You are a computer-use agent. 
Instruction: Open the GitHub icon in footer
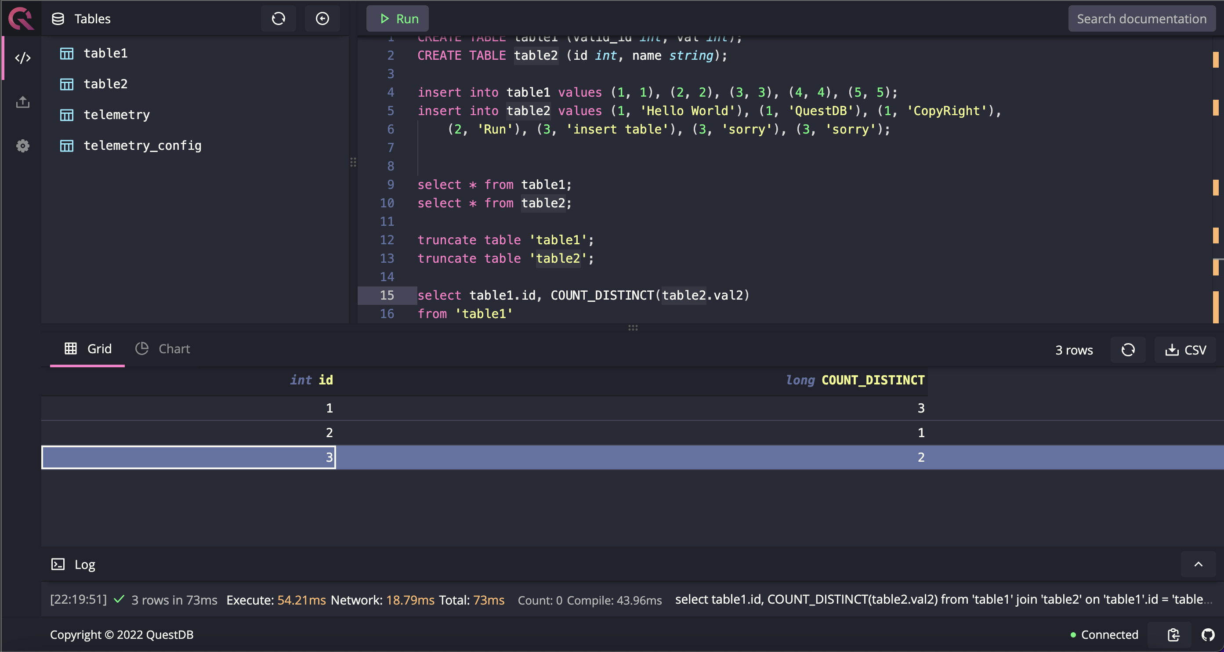1207,634
